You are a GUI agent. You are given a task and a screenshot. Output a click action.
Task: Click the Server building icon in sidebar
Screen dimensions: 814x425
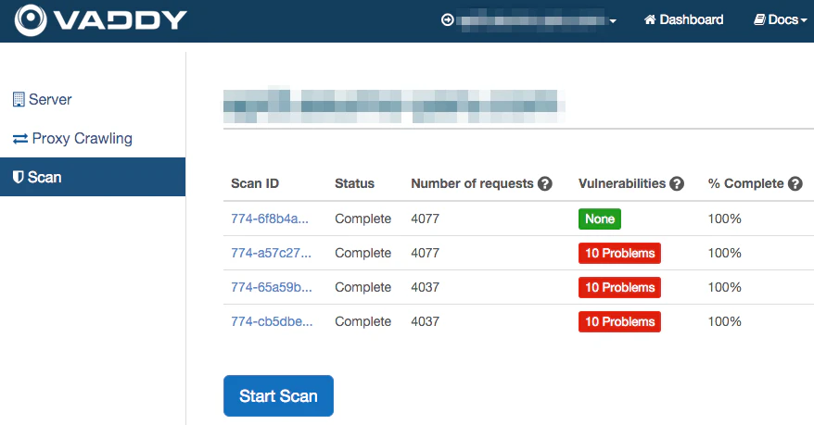[19, 99]
